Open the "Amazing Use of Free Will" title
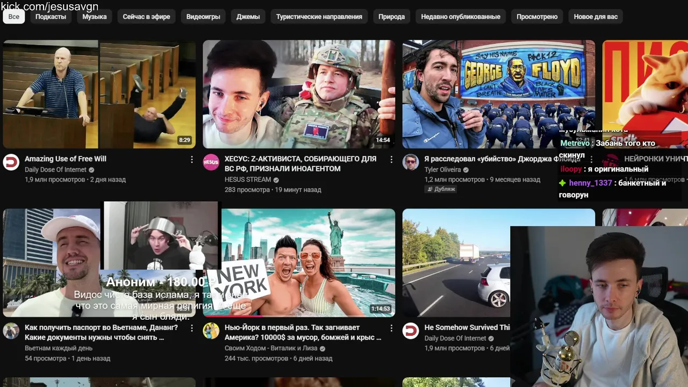 (66, 159)
